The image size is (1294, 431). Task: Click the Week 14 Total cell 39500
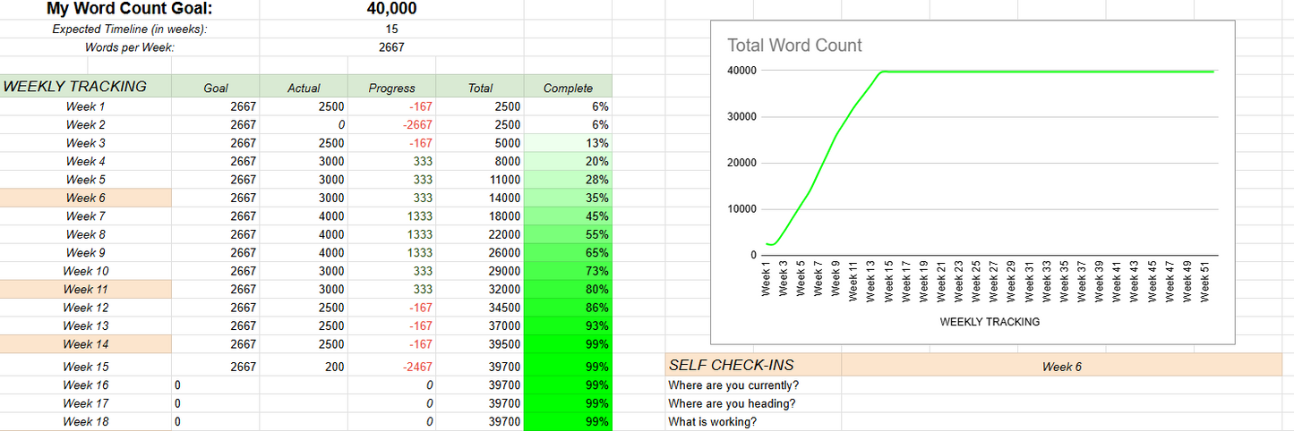pyautogui.click(x=480, y=344)
